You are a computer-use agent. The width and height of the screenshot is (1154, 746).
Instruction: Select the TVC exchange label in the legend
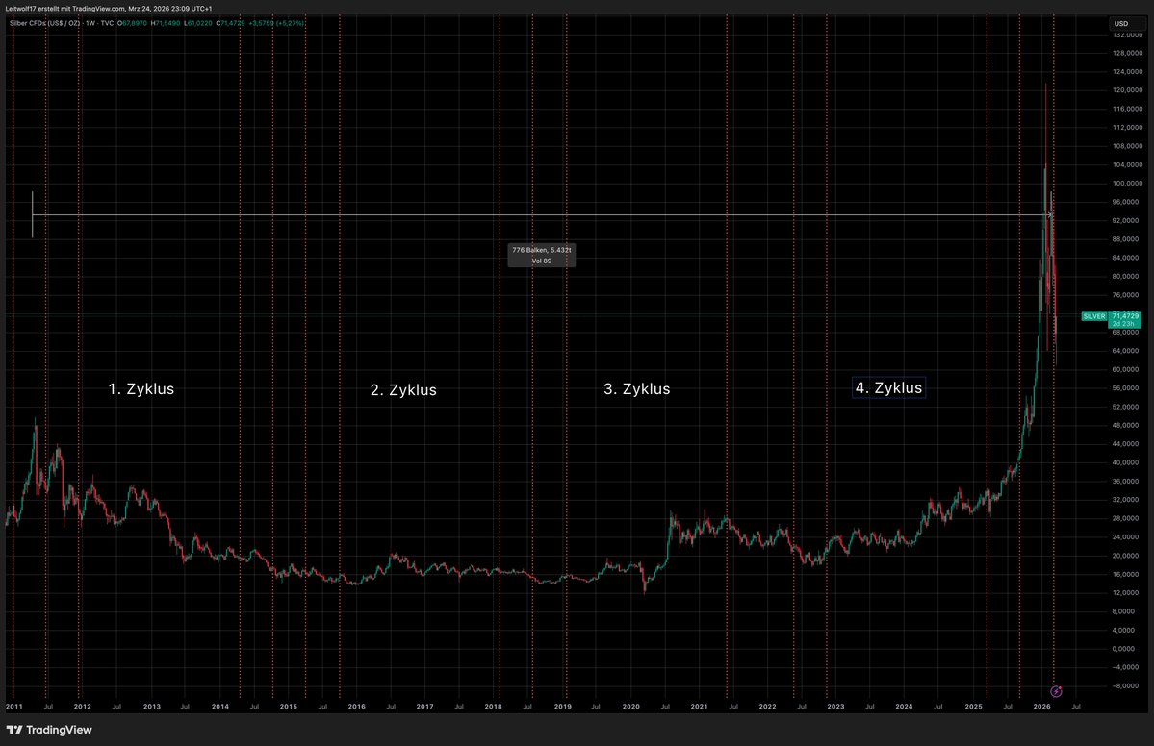pyautogui.click(x=106, y=22)
